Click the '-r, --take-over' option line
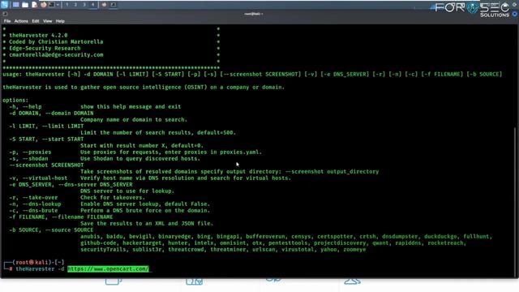Image resolution: width=519 pixels, height=292 pixels. coord(77,197)
